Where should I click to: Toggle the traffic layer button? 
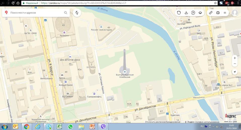[179, 13]
